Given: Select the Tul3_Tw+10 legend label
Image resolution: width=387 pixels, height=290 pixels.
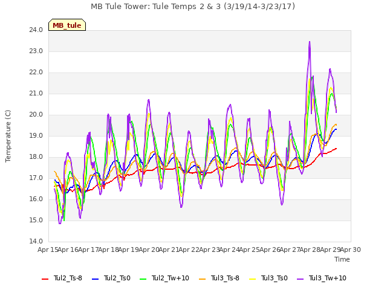Looking at the screenshot, I should [328, 278].
